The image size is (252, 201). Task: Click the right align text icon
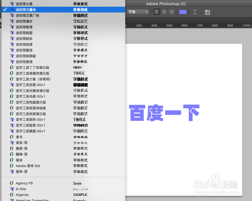tap(171, 12)
